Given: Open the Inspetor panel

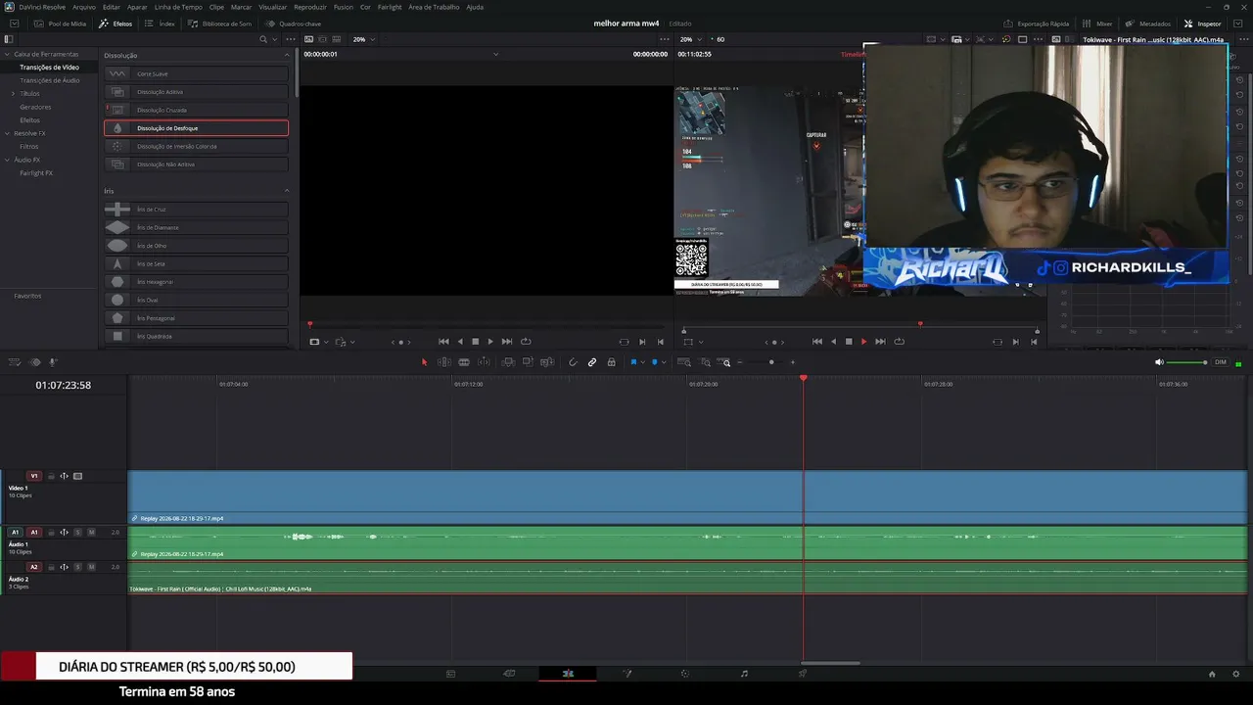Looking at the screenshot, I should point(1203,23).
